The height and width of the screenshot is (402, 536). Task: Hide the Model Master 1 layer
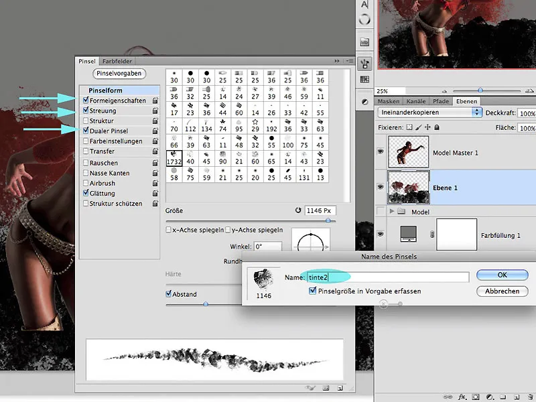380,151
